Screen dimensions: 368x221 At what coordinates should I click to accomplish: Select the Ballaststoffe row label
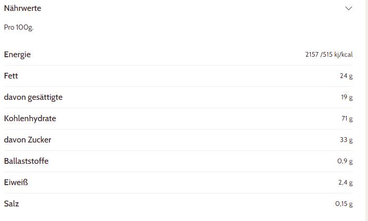pos(26,161)
